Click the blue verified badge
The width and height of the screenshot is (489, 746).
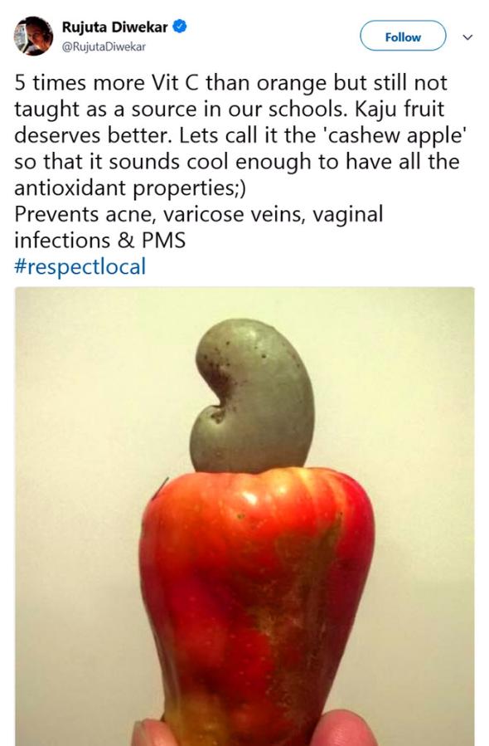(181, 27)
